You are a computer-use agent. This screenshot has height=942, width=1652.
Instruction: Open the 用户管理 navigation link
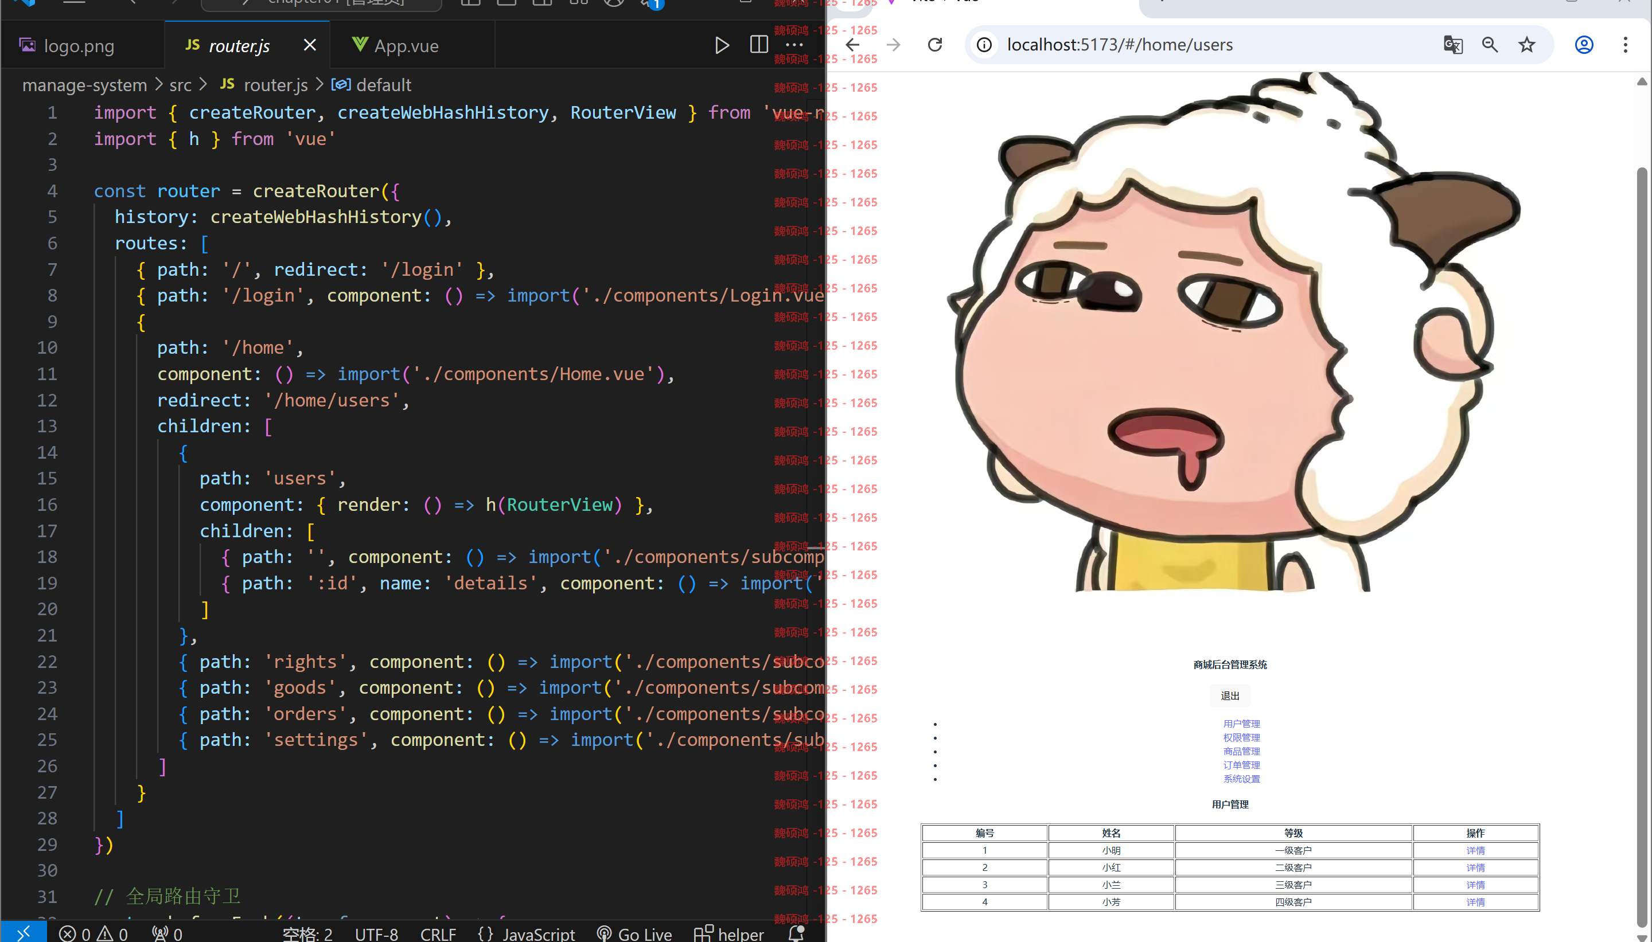[x=1241, y=724]
